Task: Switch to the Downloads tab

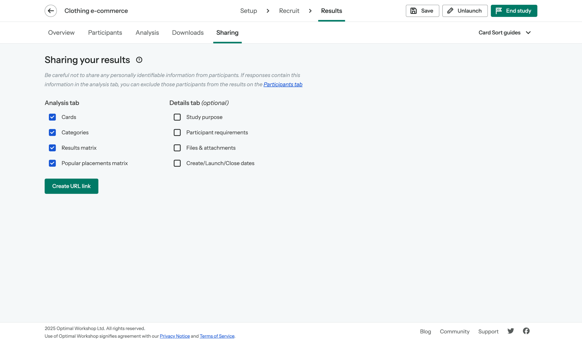Action: pyautogui.click(x=188, y=32)
